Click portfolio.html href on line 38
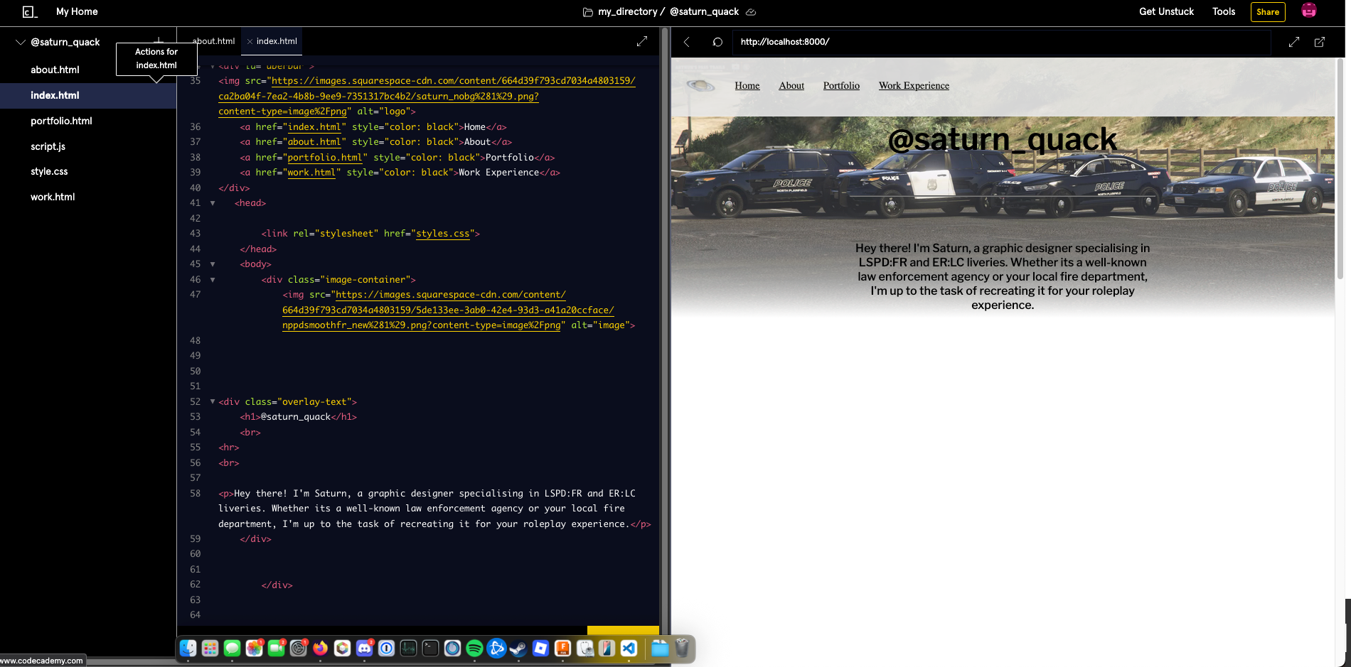This screenshot has width=1351, height=667. (x=325, y=158)
